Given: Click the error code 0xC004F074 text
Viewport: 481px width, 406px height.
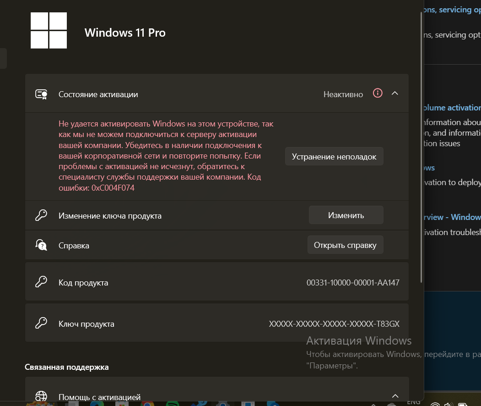Looking at the screenshot, I should click(x=113, y=187).
